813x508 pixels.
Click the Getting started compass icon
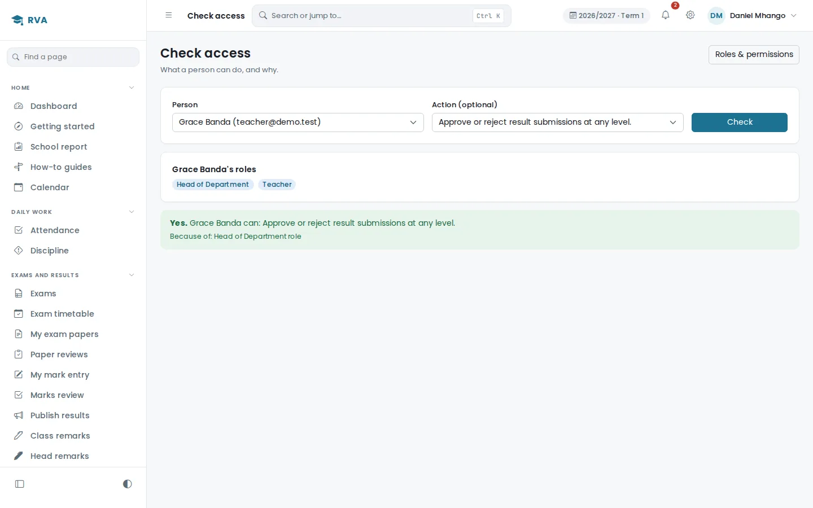pyautogui.click(x=19, y=126)
